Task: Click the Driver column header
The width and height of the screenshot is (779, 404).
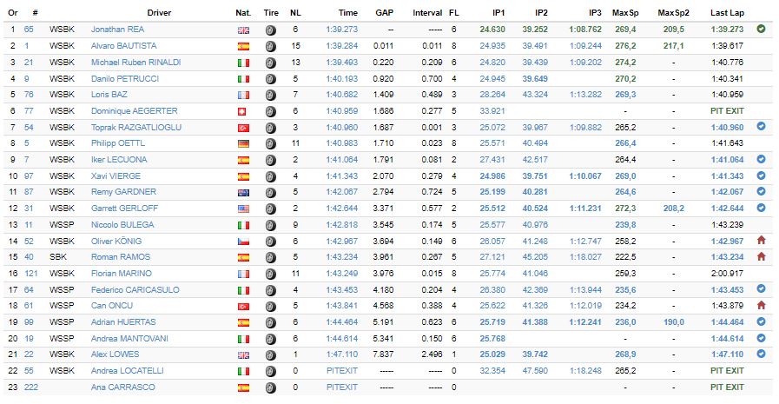Action: (x=159, y=13)
